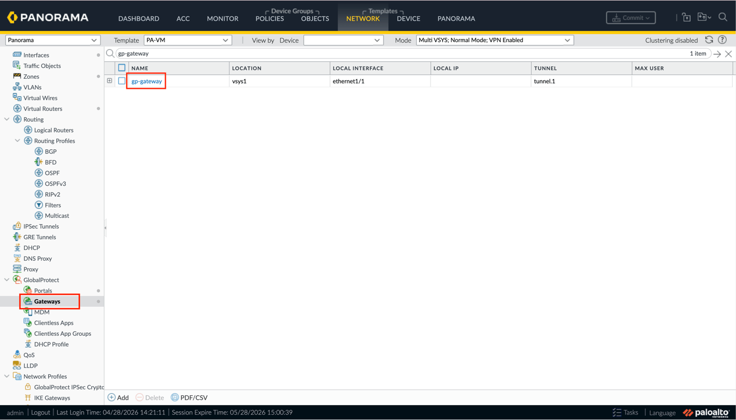Clear the gp-gateway filter with X

728,54
